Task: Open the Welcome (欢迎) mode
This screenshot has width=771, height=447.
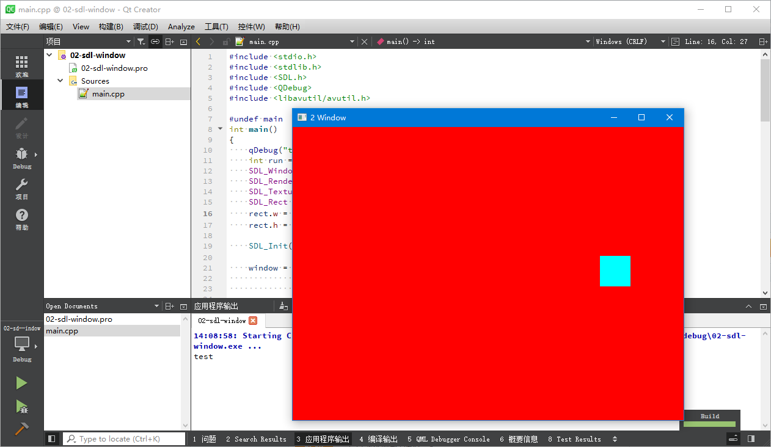Action: click(22, 65)
